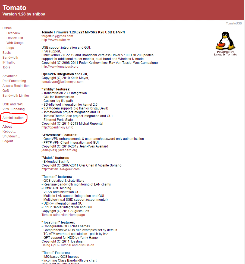Click the "Victek" features heading
Screen dimensions: 245x264
coord(55,158)
